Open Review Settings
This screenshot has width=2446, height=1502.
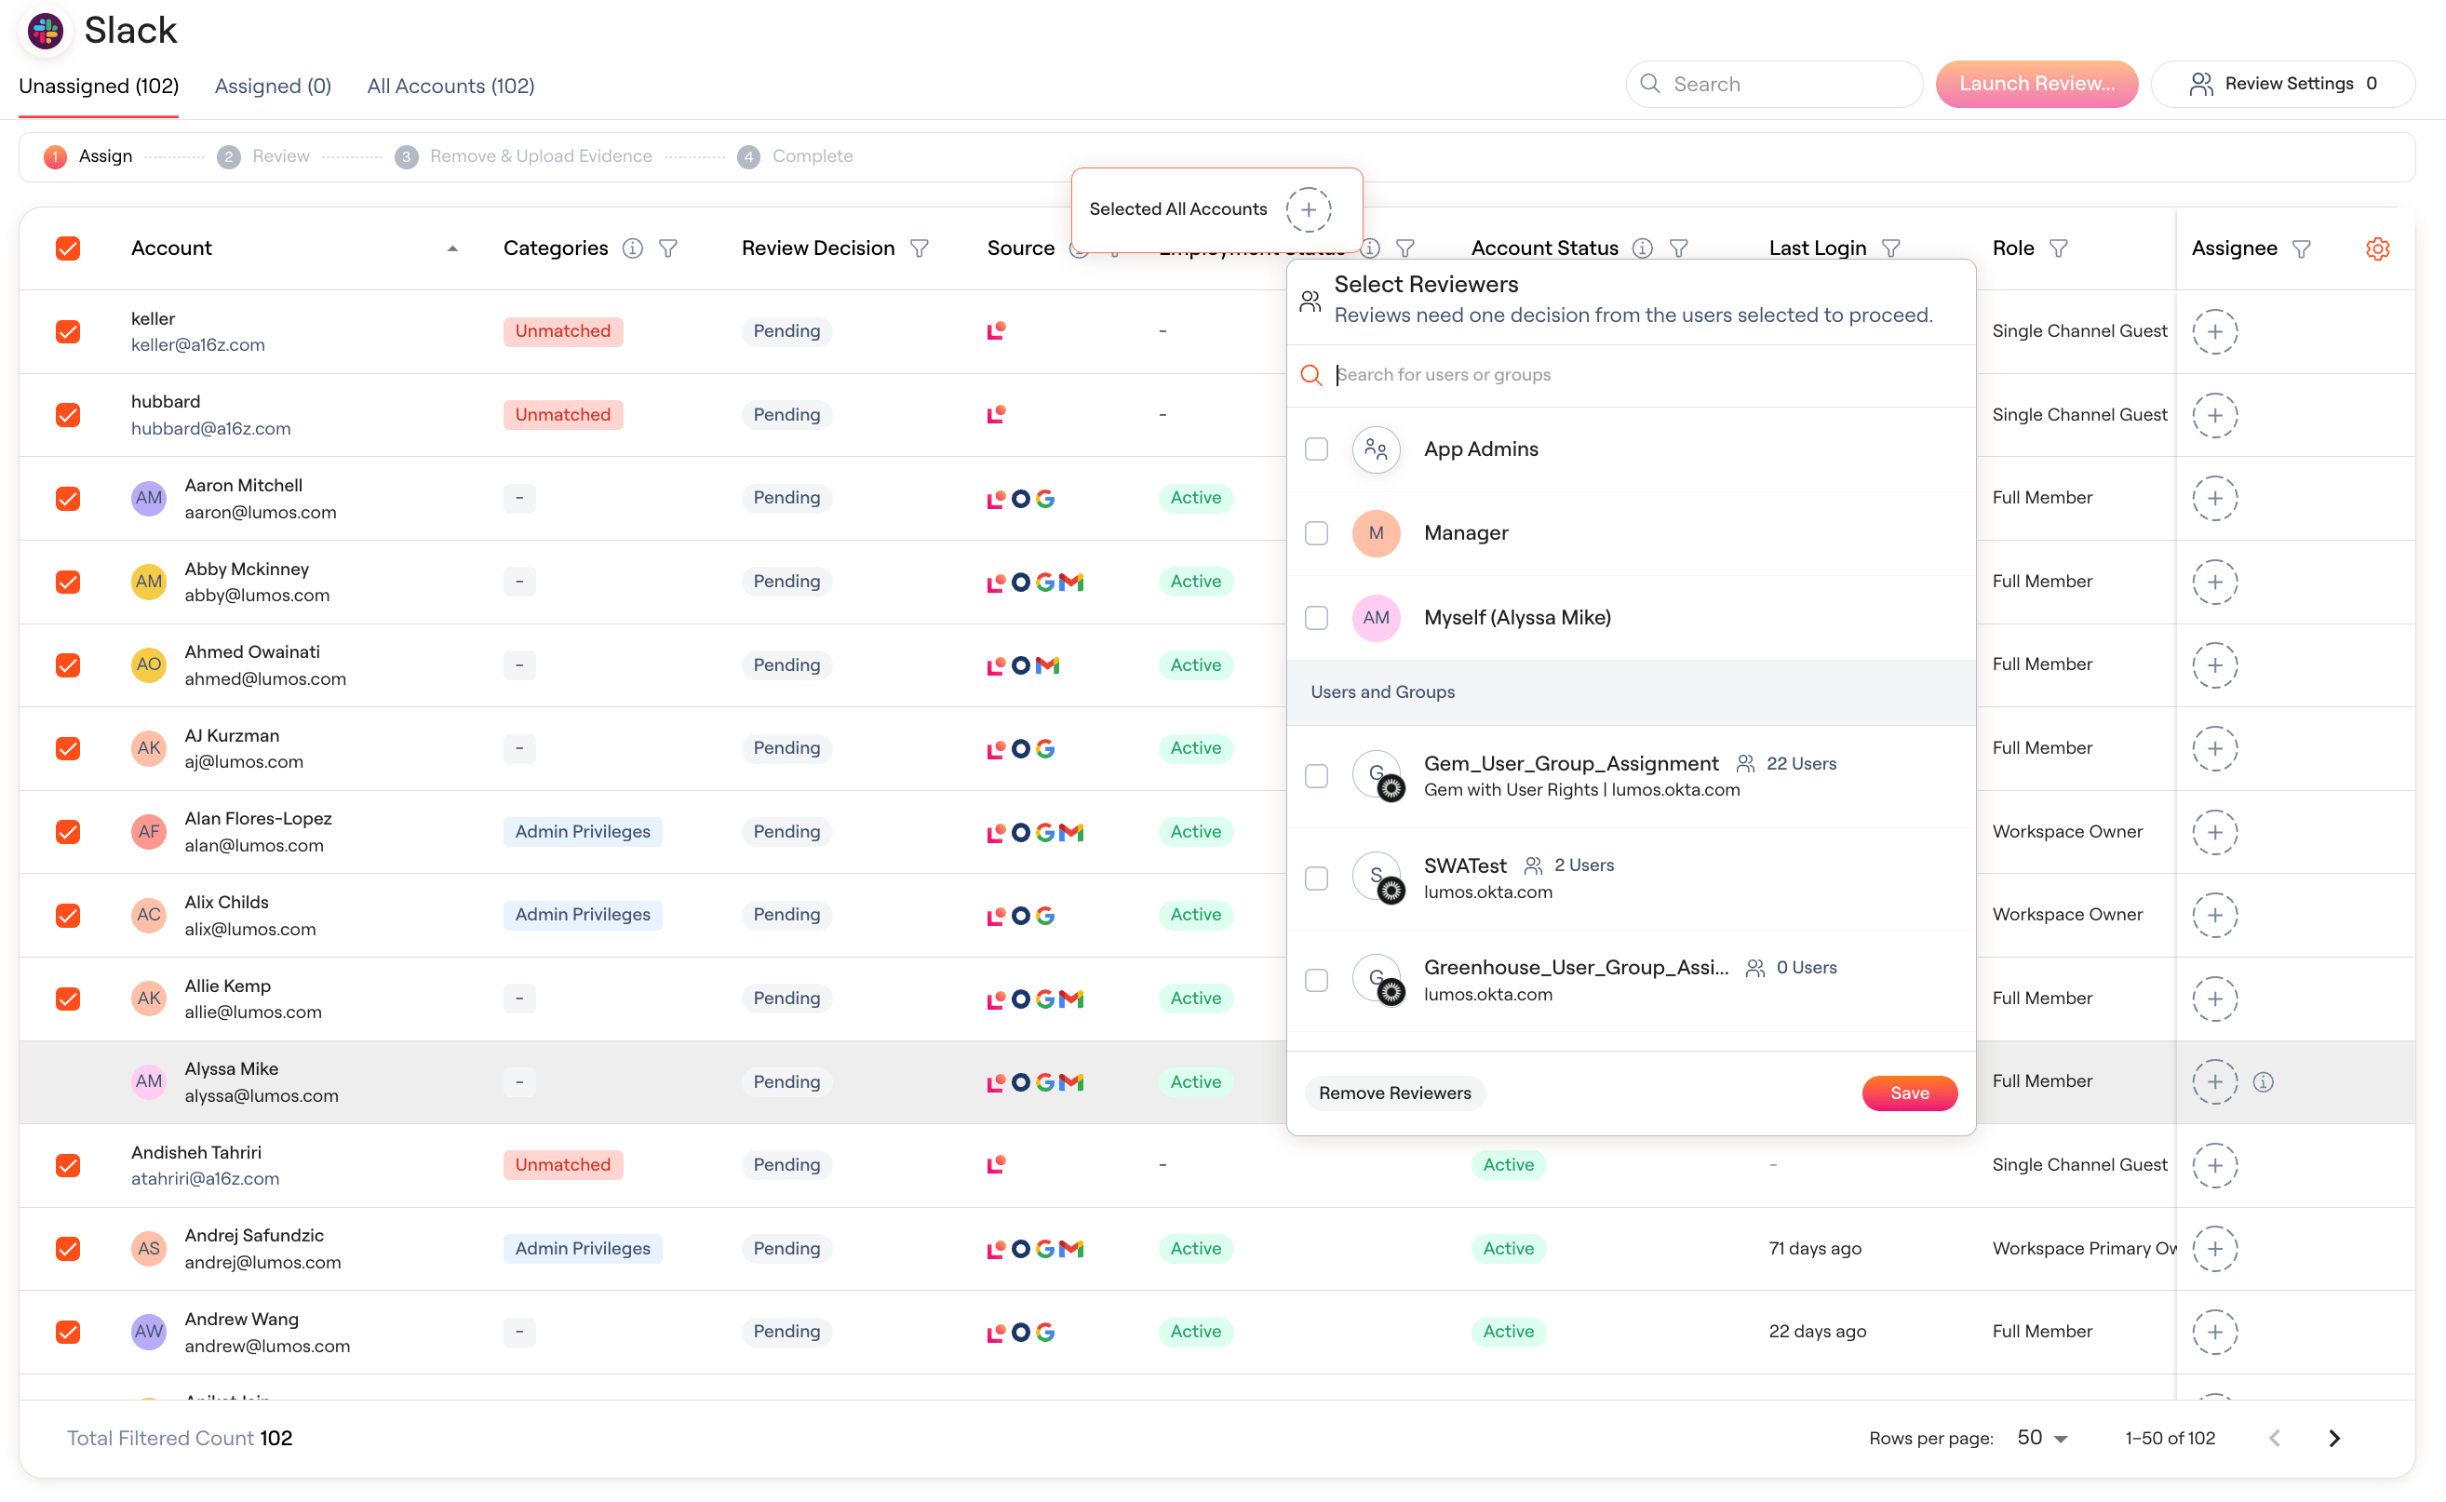[2282, 85]
